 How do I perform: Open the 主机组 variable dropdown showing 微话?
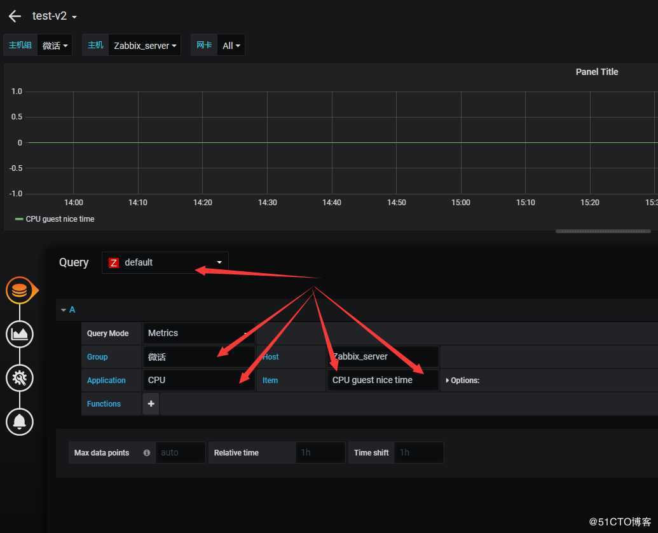pyautogui.click(x=55, y=45)
